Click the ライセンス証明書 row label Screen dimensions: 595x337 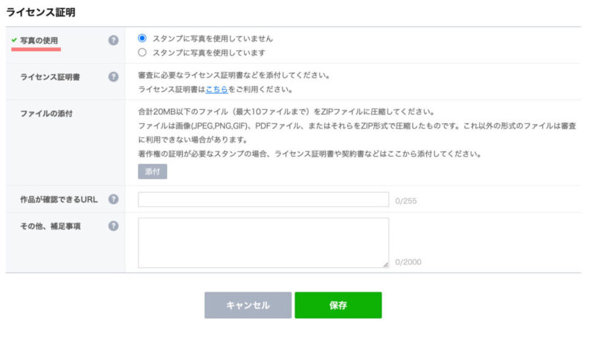pyautogui.click(x=50, y=77)
